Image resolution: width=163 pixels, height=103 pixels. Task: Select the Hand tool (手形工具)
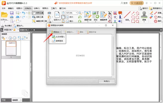click(x=38, y=13)
